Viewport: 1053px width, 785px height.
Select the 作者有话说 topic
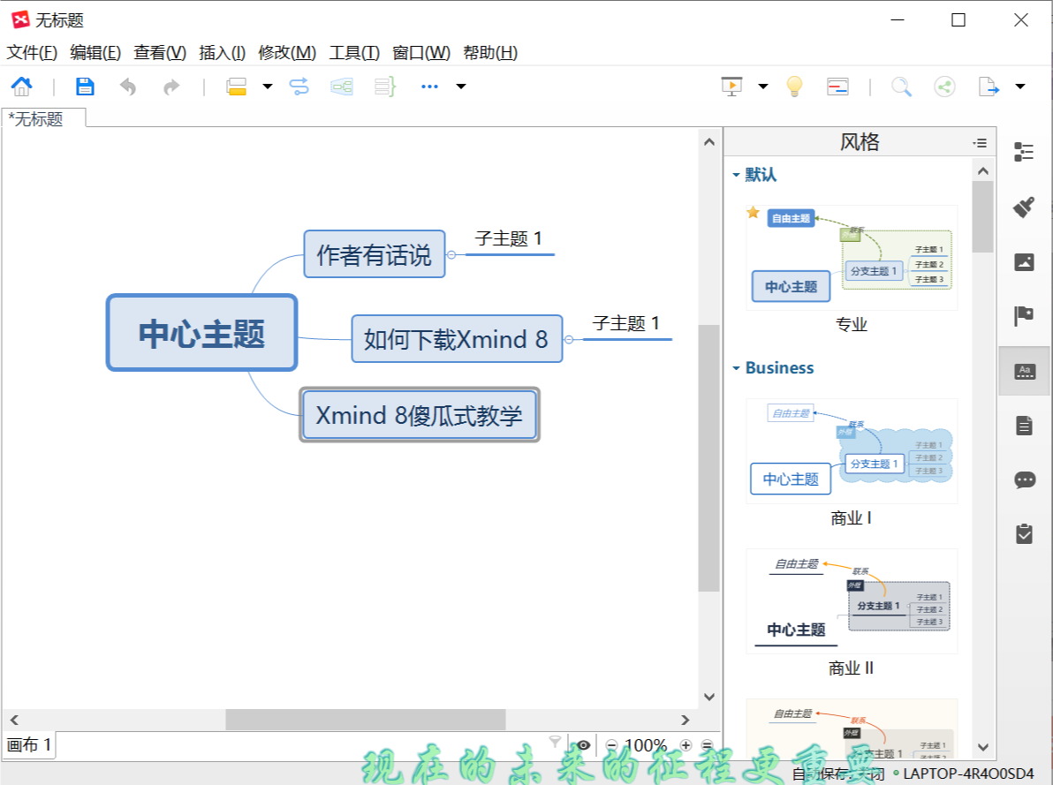[x=374, y=253]
